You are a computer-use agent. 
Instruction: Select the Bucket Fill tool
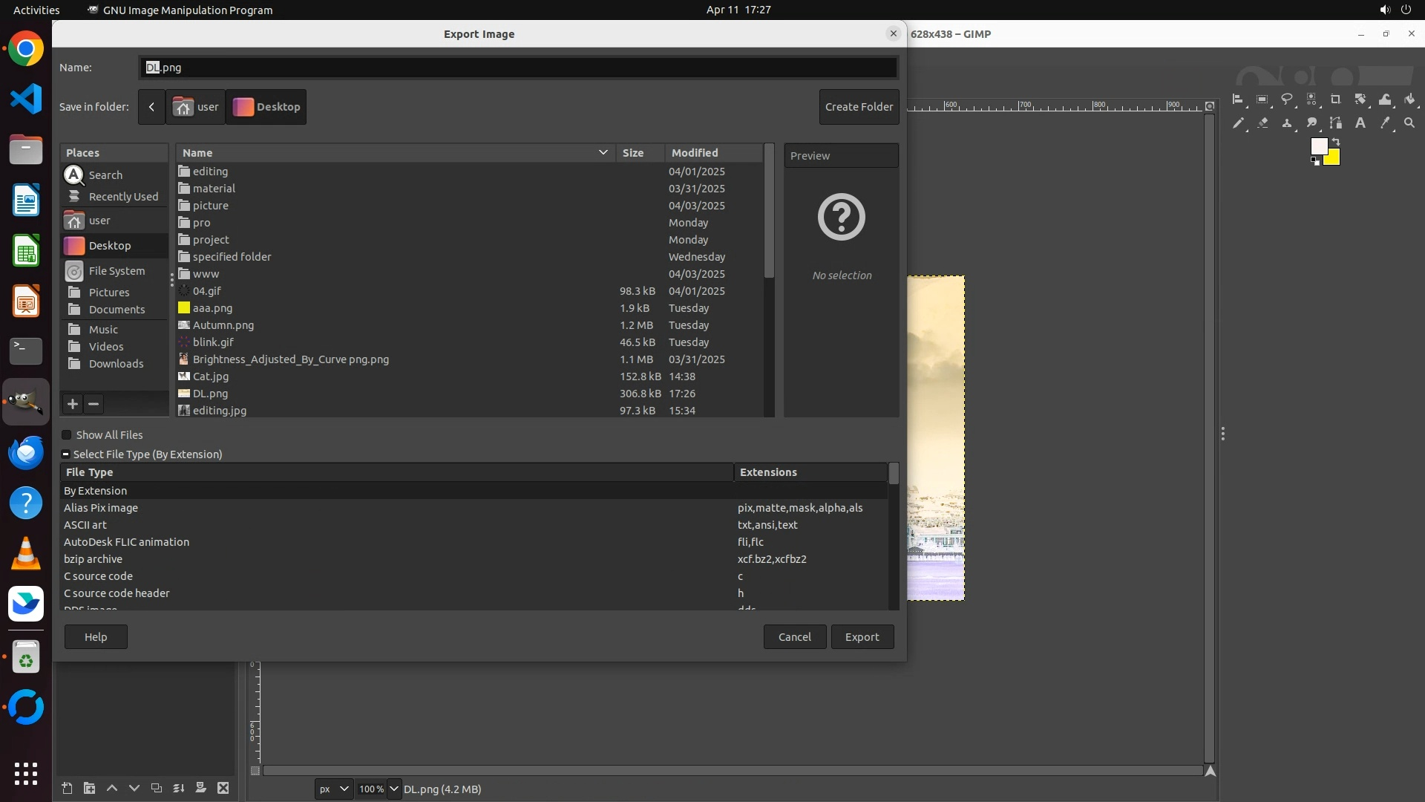tap(1409, 100)
